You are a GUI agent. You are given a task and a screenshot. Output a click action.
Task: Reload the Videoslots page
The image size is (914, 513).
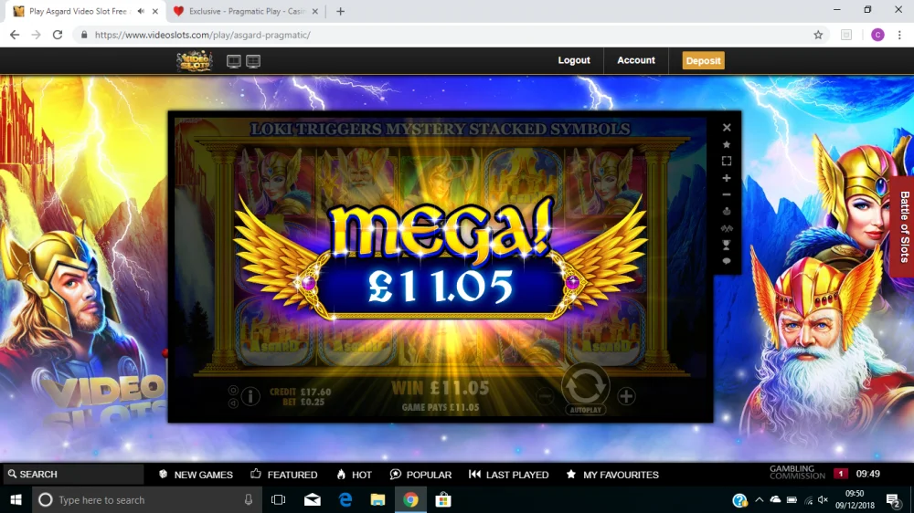coord(58,35)
